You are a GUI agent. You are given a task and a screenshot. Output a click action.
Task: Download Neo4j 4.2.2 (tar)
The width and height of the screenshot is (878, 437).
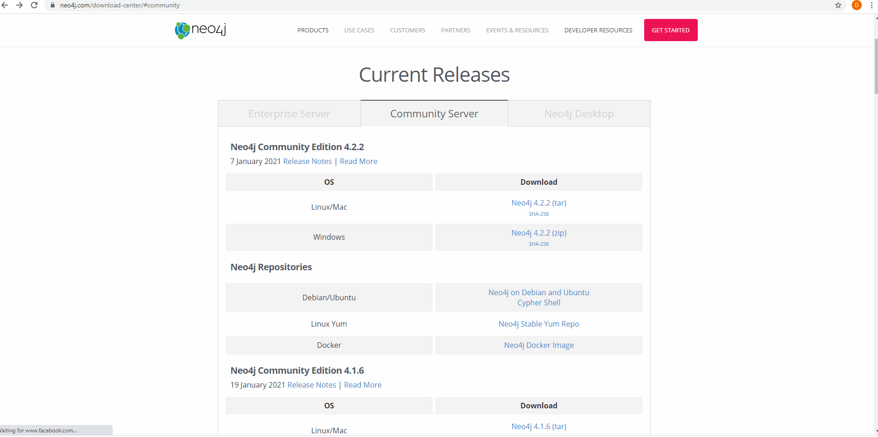pyautogui.click(x=539, y=203)
